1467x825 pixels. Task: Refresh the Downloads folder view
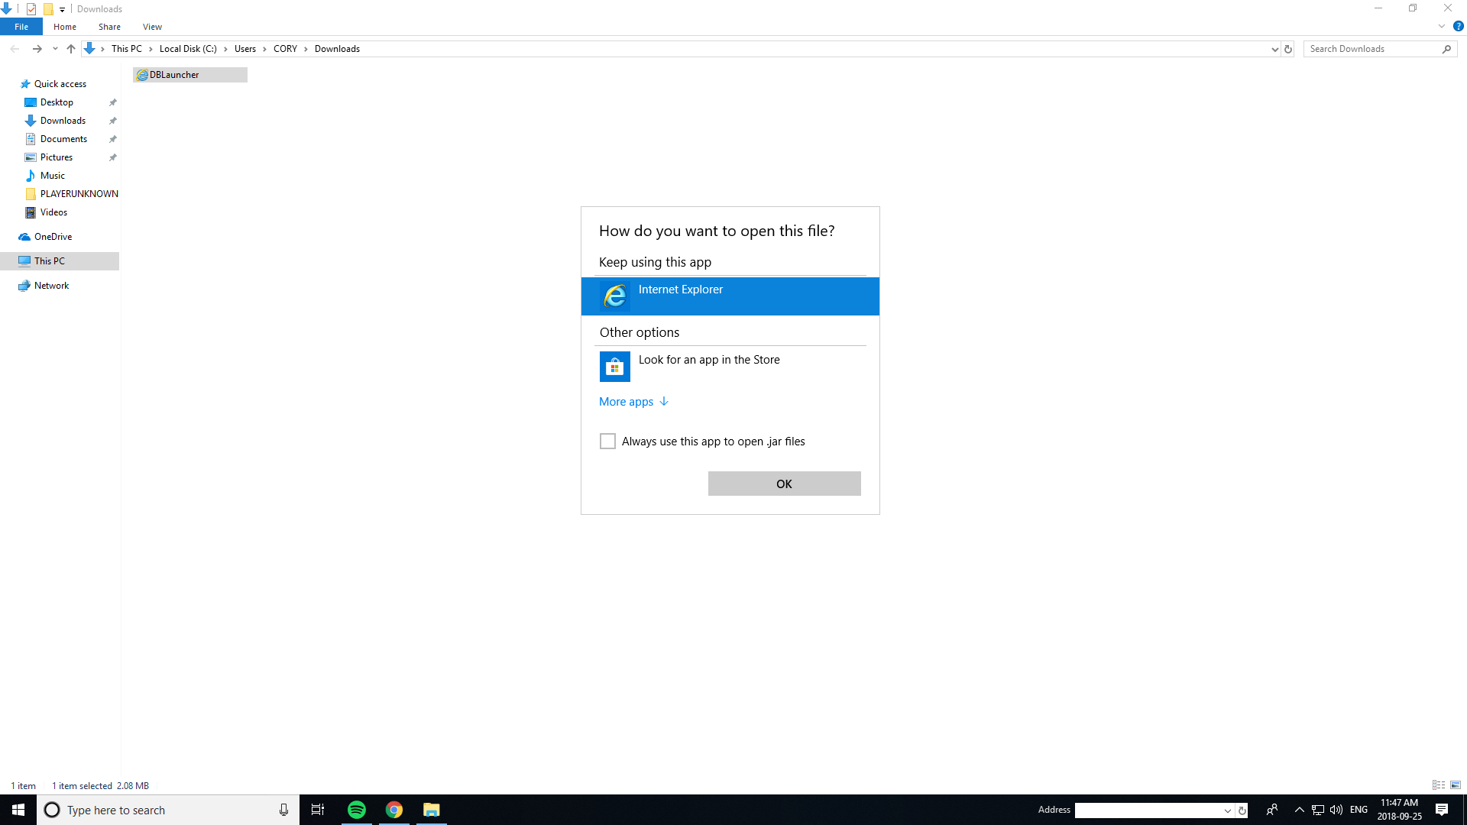[x=1288, y=49]
